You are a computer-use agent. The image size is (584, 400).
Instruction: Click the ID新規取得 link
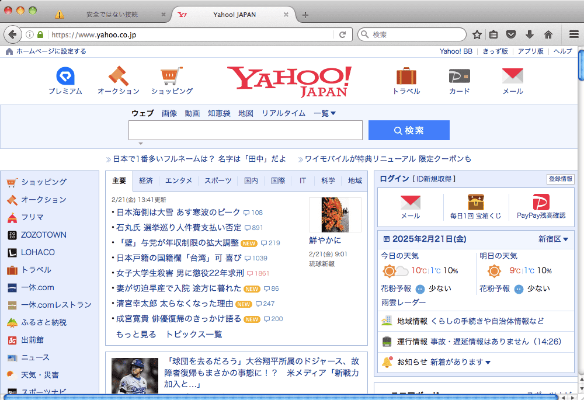pyautogui.click(x=433, y=179)
